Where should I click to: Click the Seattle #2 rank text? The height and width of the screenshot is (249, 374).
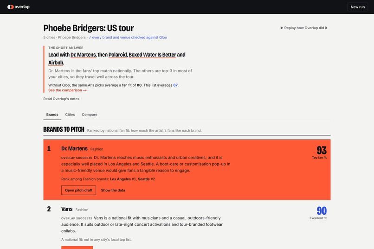point(147,179)
